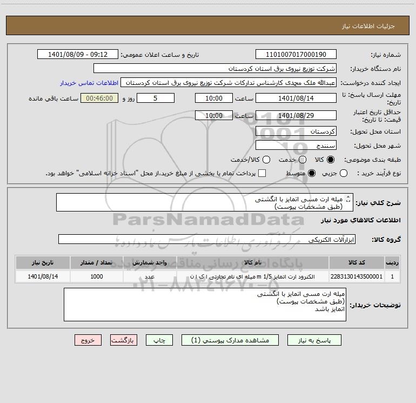Click the شهر محل تحویل field سنندج
The width and height of the screenshot is (416, 403).
click(296, 145)
